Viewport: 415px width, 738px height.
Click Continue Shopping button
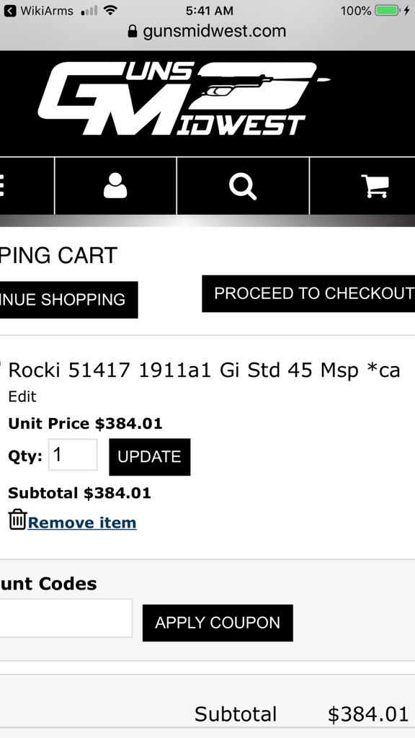coord(68,300)
